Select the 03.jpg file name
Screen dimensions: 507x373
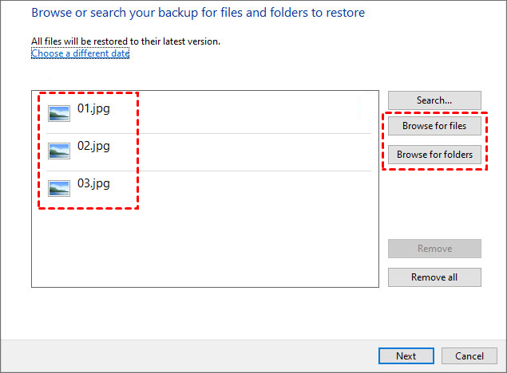93,183
